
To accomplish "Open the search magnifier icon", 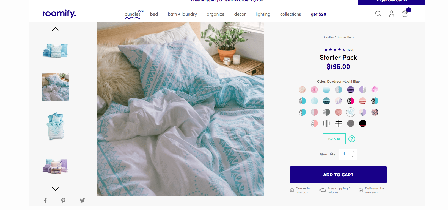I will 378,14.
